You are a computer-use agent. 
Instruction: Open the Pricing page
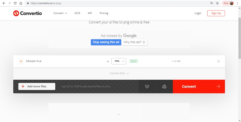104,13
